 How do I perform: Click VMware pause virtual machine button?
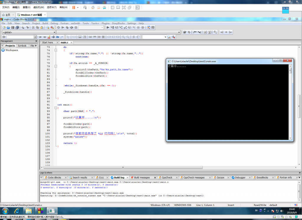point(74,7)
